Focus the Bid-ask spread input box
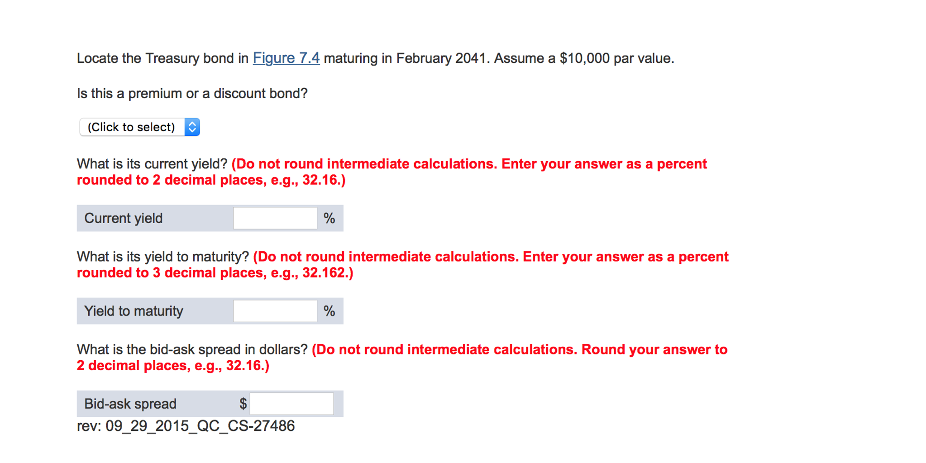The width and height of the screenshot is (926, 463). click(291, 404)
